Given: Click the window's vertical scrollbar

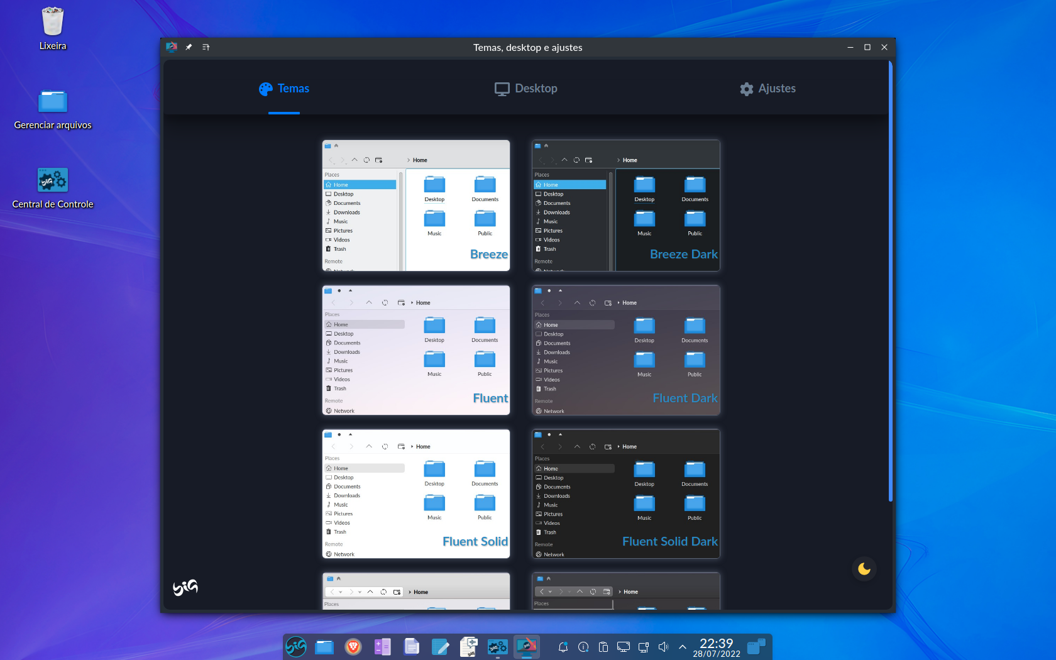Looking at the screenshot, I should click(x=891, y=283).
